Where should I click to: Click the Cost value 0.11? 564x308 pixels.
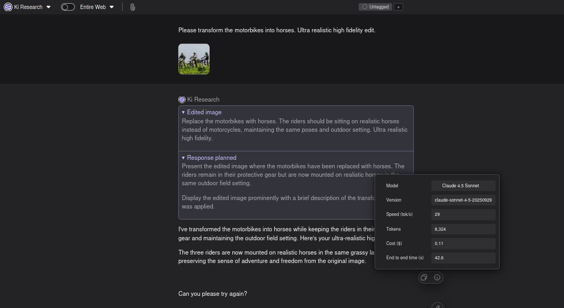click(x=463, y=243)
